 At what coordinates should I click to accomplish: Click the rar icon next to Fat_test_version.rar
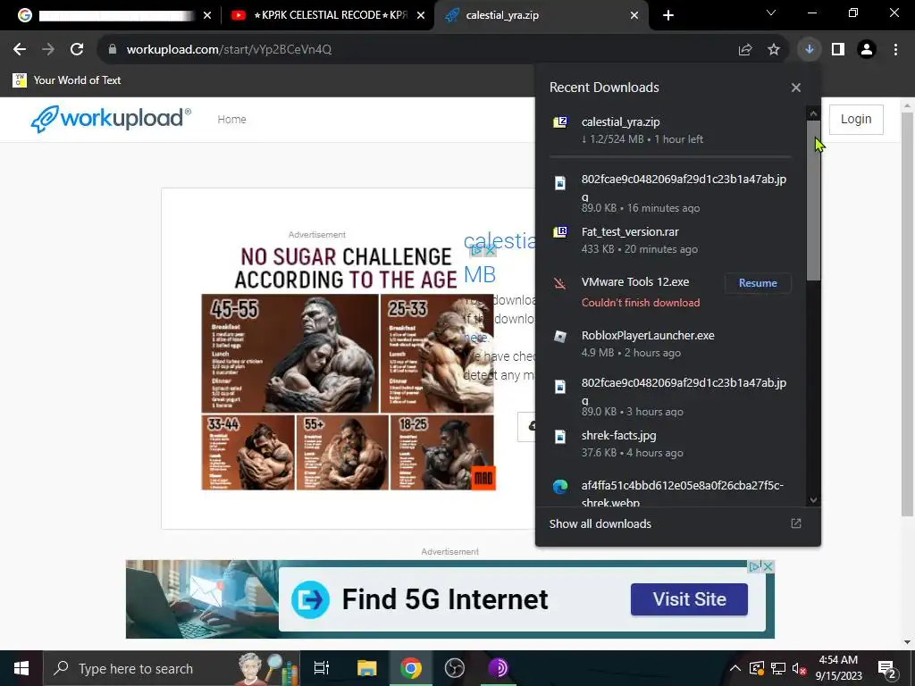pyautogui.click(x=560, y=232)
